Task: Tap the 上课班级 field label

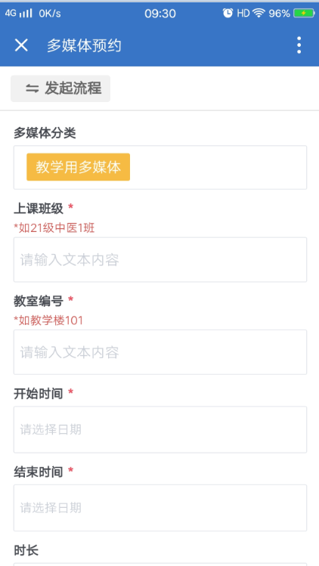Action: pos(39,209)
